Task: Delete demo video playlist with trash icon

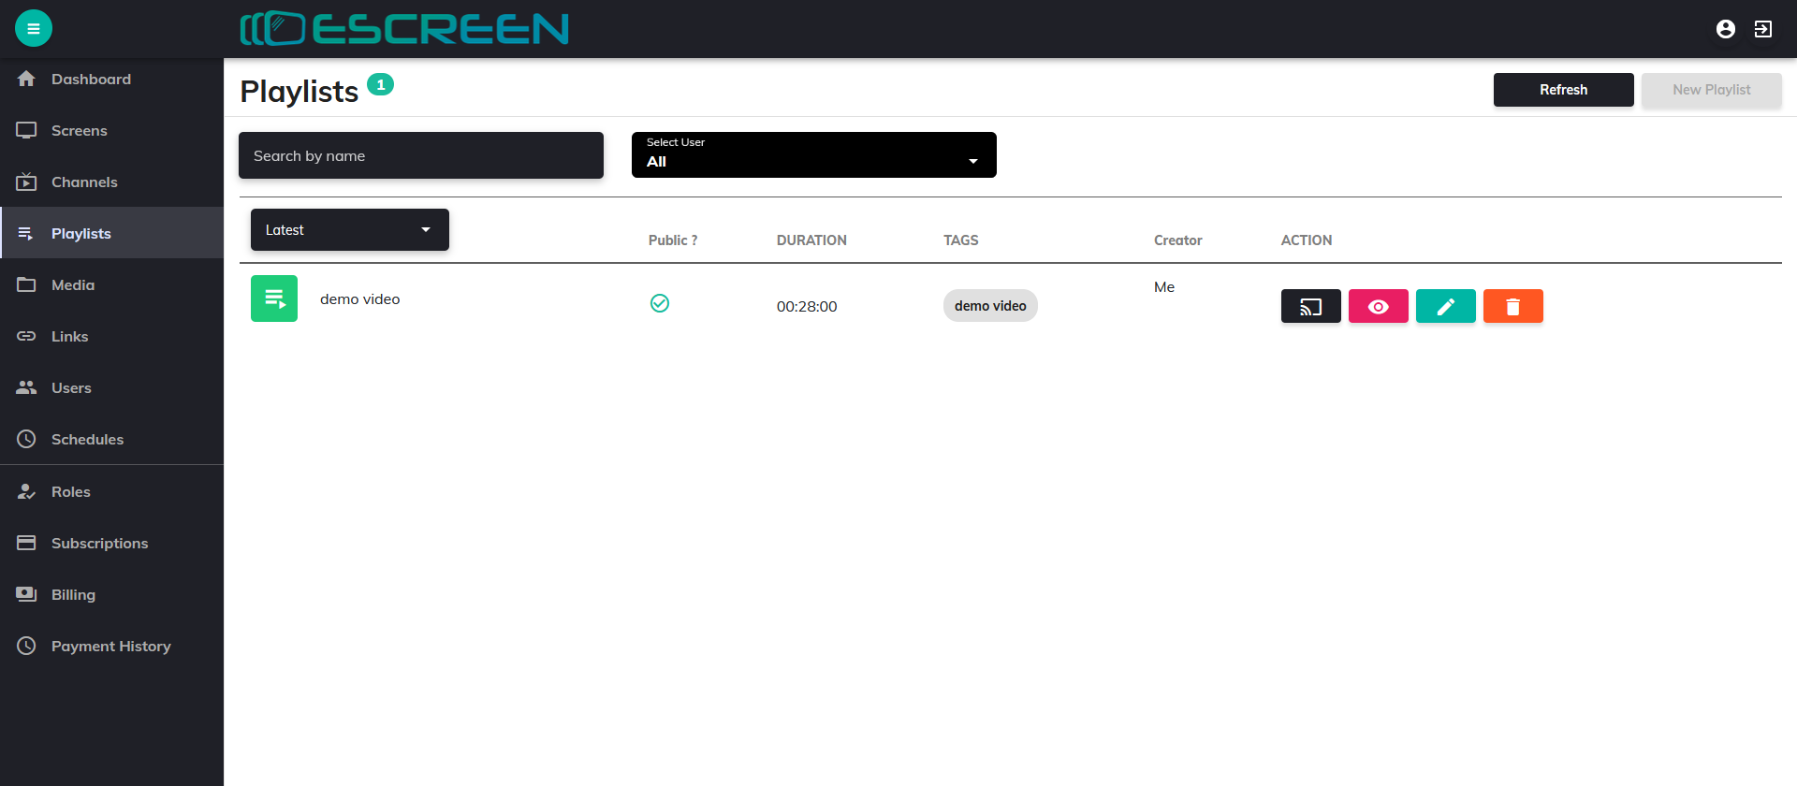Action: point(1512,306)
